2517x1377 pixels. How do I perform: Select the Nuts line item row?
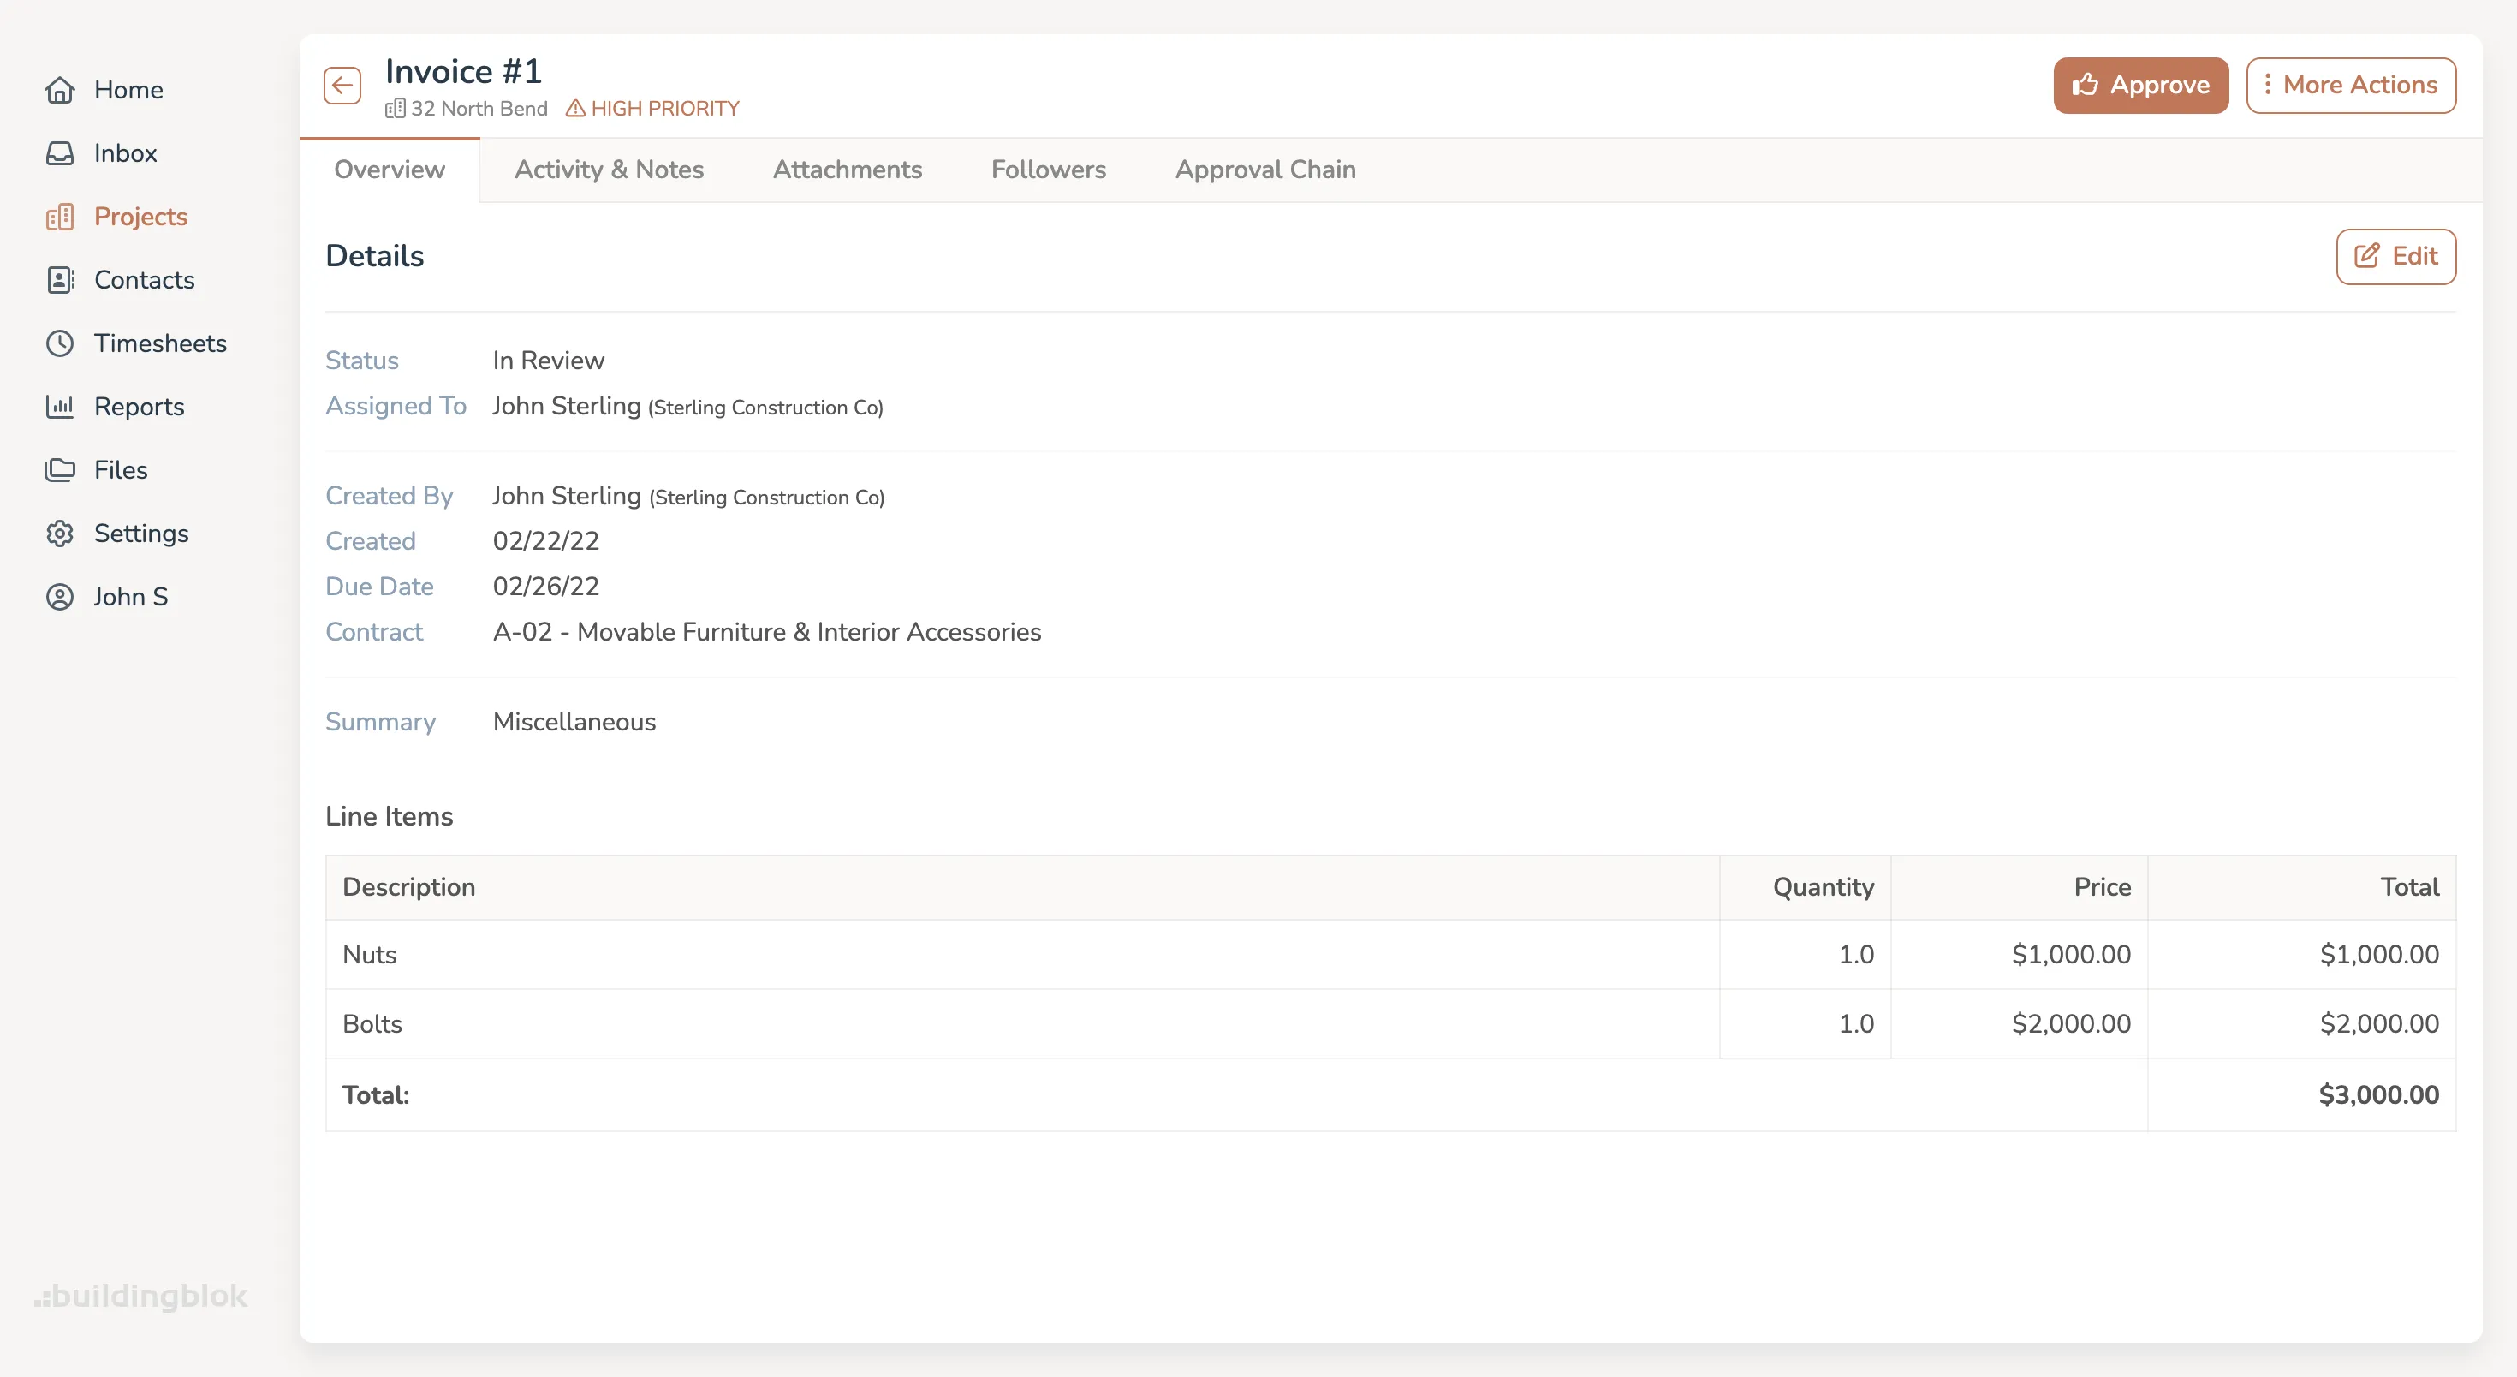(369, 955)
